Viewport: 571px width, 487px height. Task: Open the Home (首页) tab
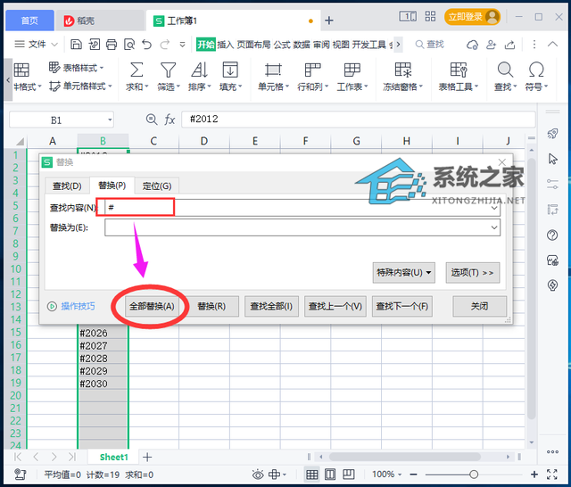tap(29, 21)
